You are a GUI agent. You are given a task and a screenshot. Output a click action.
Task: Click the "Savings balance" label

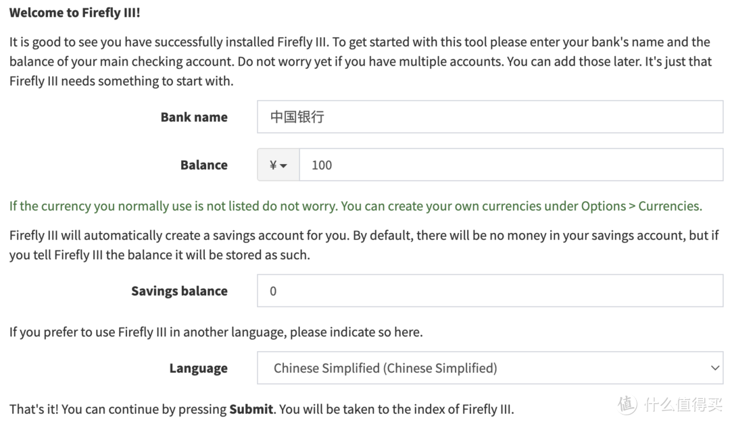(x=179, y=291)
